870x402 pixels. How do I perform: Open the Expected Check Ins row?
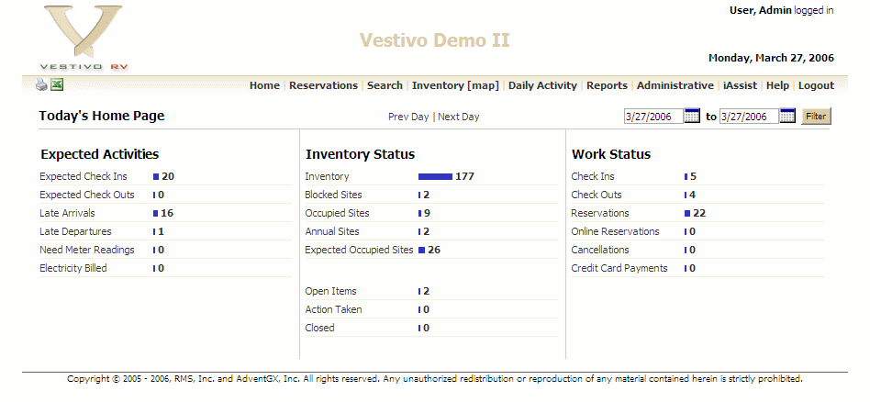coord(84,176)
